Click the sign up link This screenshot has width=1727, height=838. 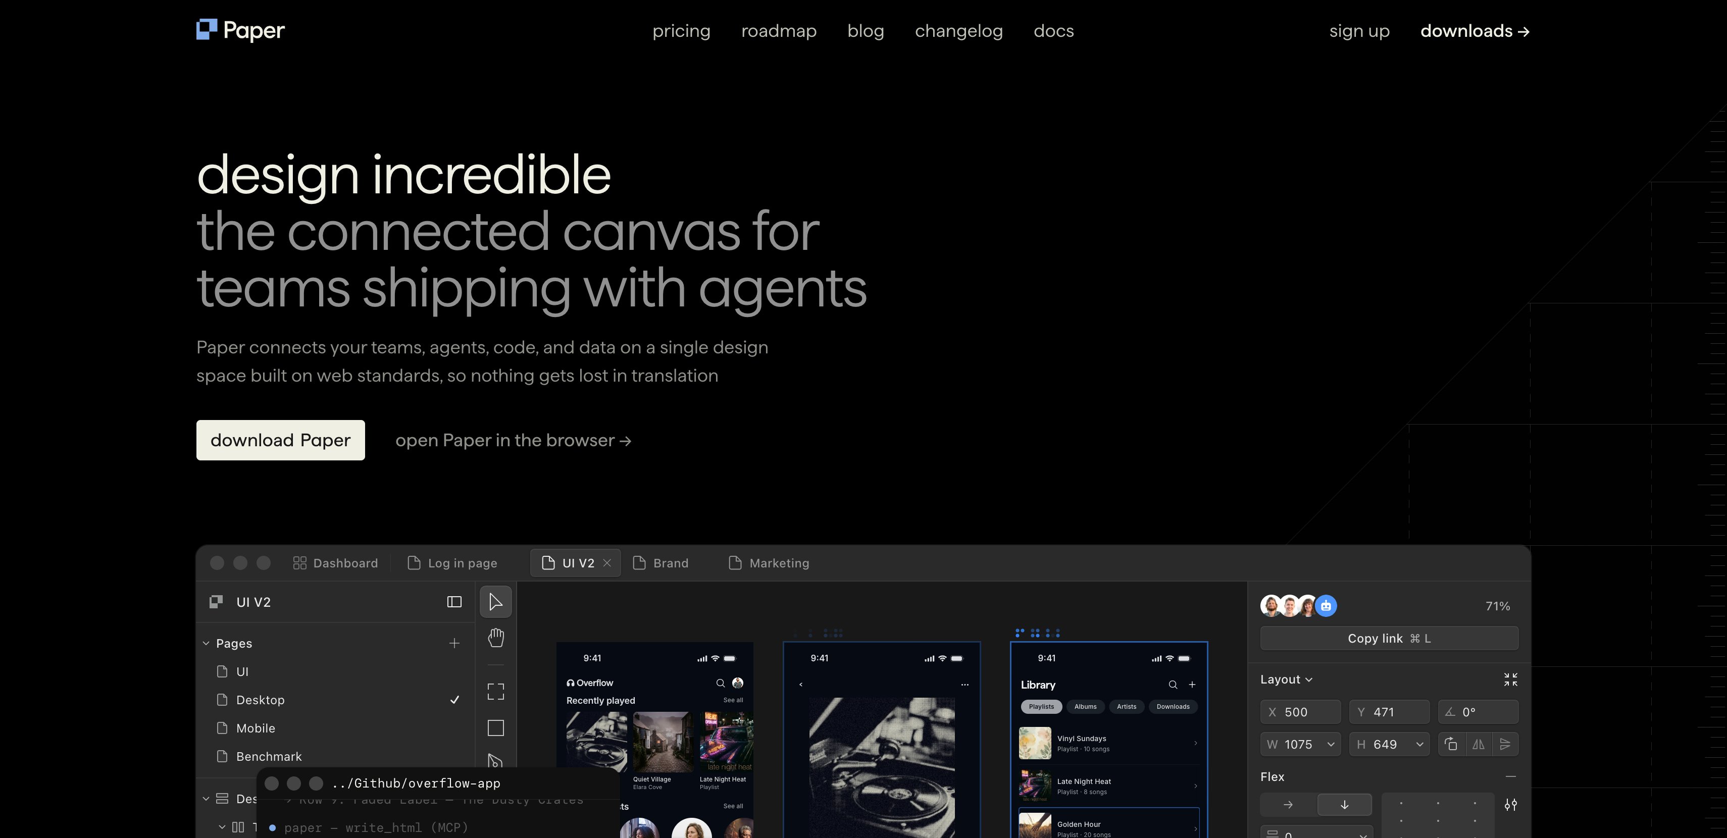(1359, 31)
